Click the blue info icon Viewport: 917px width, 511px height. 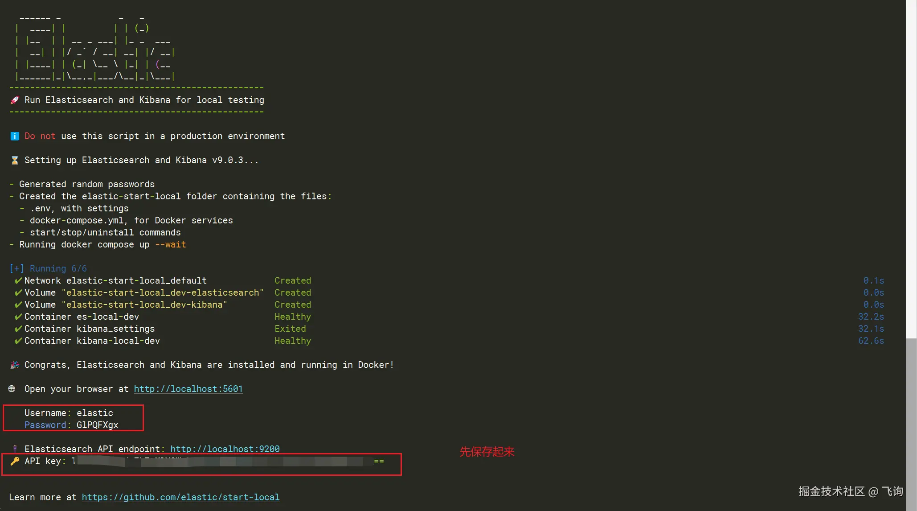pyautogui.click(x=15, y=136)
